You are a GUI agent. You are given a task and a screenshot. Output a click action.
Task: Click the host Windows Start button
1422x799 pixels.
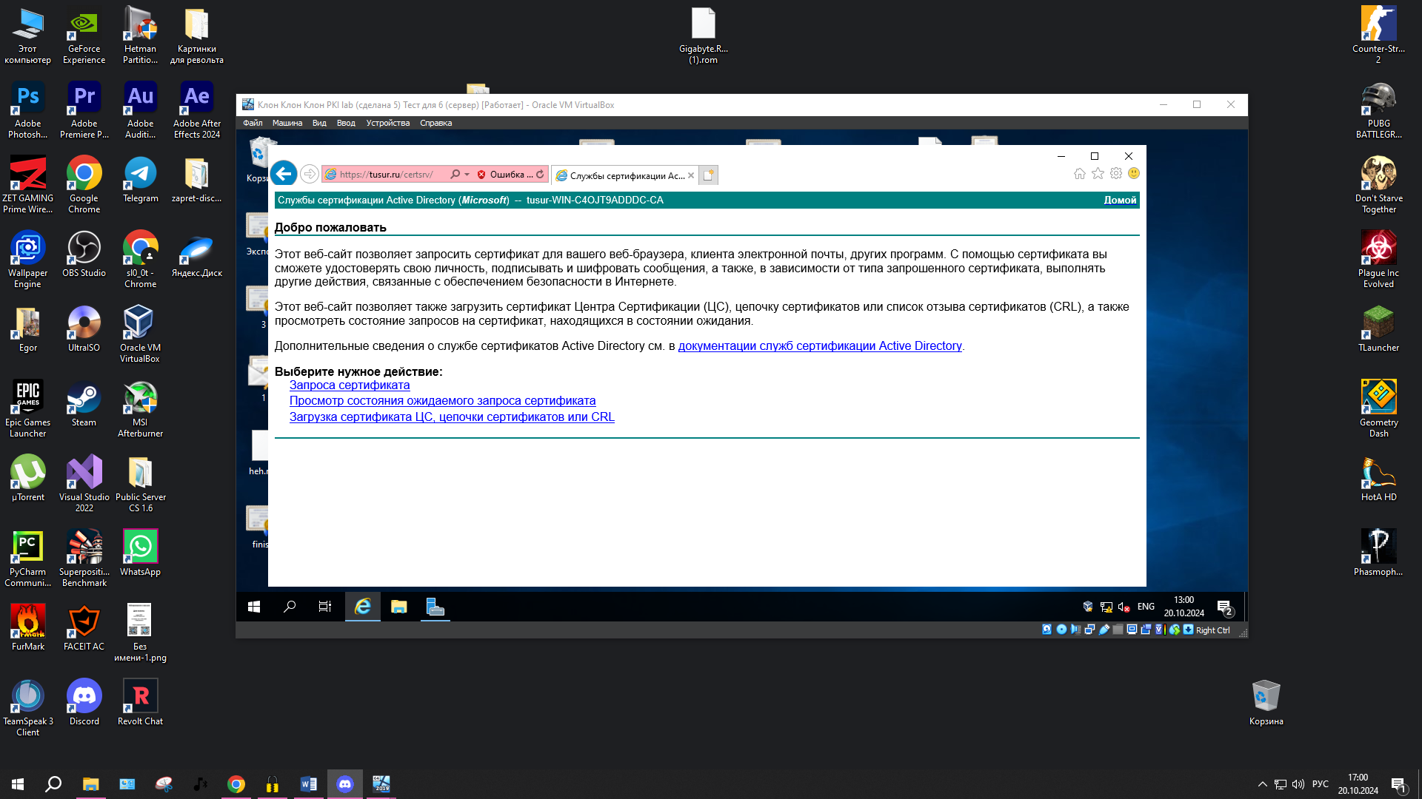(x=18, y=784)
